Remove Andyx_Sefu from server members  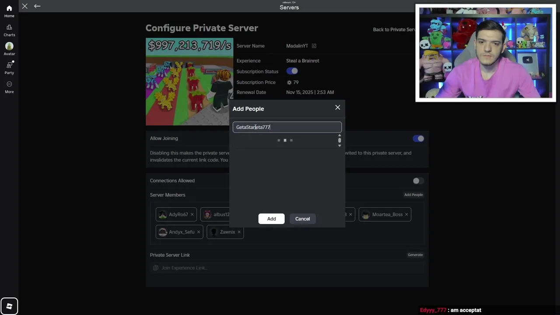click(199, 232)
